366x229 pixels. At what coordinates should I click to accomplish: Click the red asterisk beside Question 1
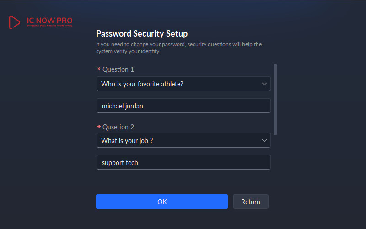click(98, 70)
